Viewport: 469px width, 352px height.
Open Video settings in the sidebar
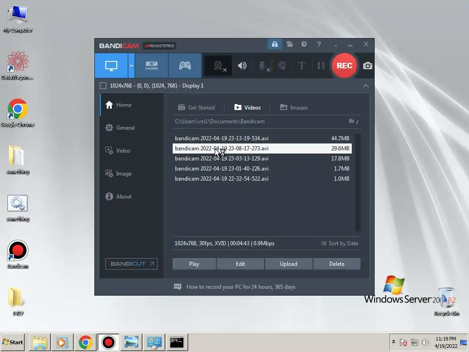(132, 150)
